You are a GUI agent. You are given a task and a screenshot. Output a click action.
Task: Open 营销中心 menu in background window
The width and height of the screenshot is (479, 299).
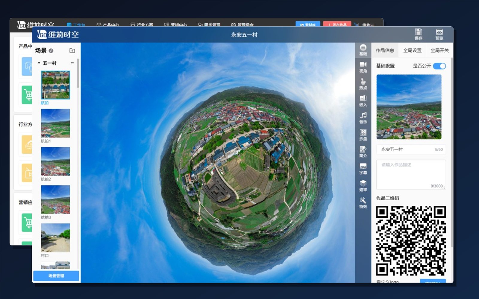176,25
